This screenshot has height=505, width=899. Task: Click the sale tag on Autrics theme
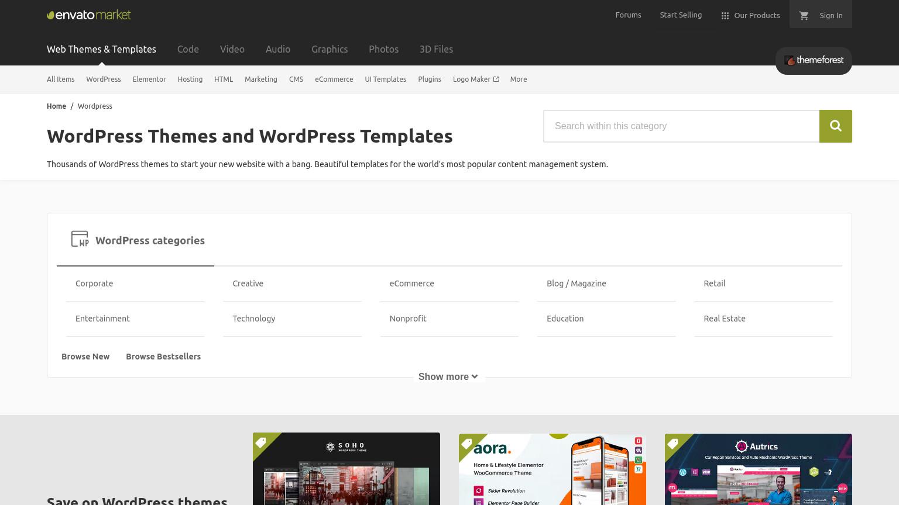tap(673, 444)
